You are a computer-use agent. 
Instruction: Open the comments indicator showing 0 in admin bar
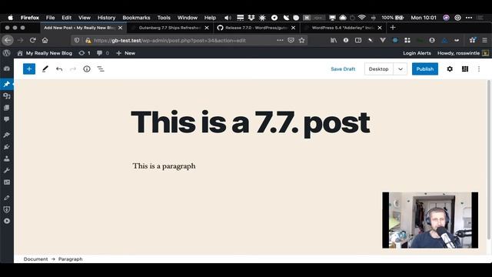(103, 53)
